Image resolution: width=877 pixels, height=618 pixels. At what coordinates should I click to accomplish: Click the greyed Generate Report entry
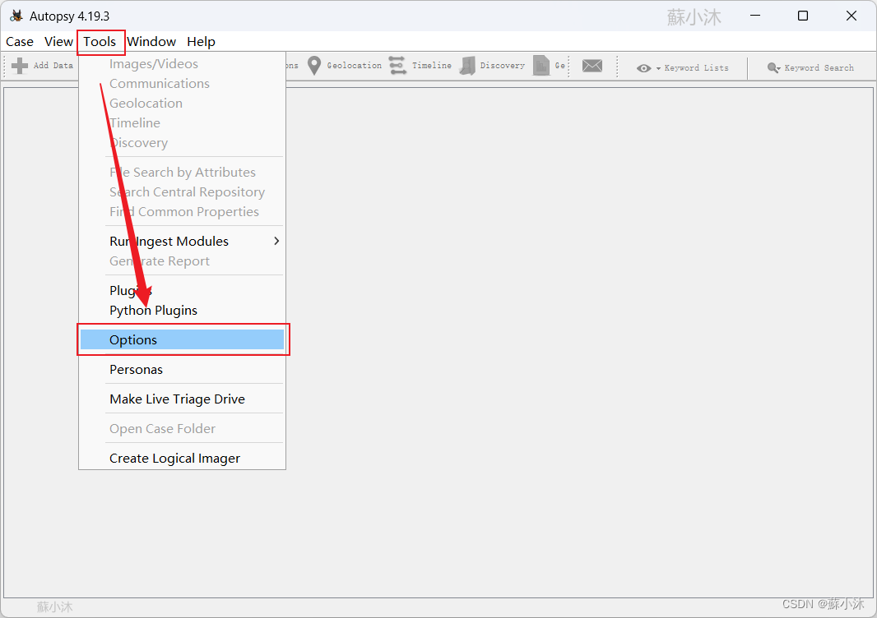point(183,261)
